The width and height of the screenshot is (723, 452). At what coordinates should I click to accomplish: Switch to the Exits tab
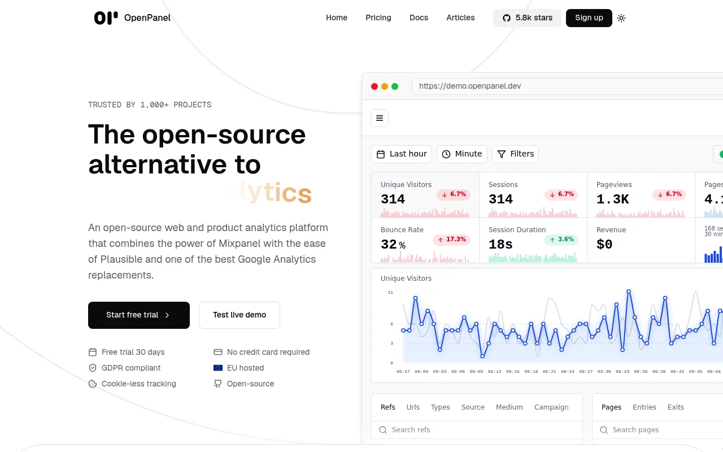coord(676,407)
